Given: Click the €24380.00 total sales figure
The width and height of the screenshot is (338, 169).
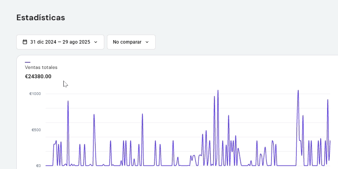Looking at the screenshot, I should click(38, 77).
